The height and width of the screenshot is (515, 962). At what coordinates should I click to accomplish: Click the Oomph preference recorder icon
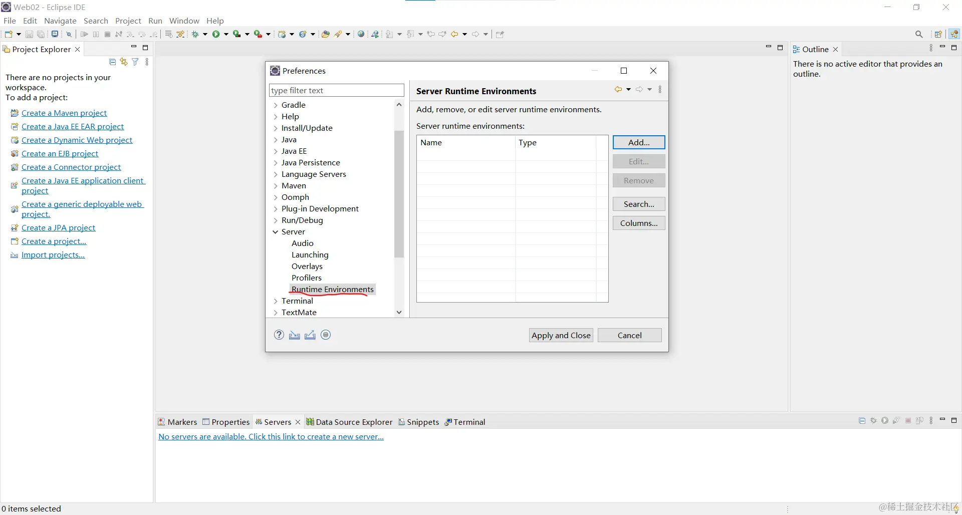tap(326, 335)
